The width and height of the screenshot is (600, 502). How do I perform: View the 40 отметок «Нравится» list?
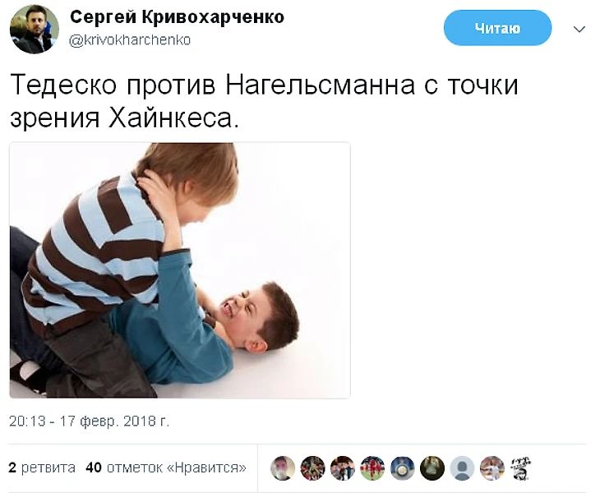tap(166, 467)
